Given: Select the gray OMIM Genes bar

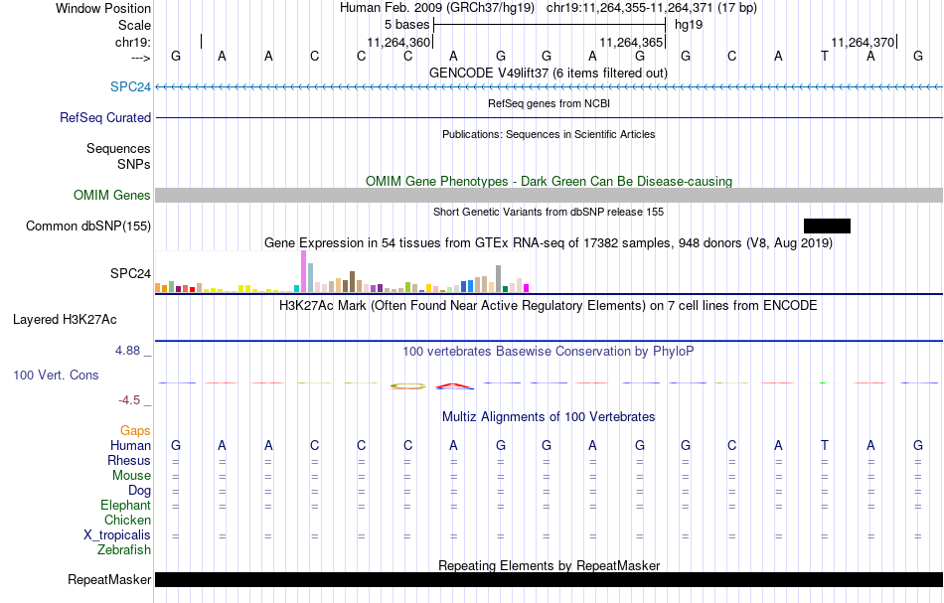Looking at the screenshot, I should (x=550, y=195).
